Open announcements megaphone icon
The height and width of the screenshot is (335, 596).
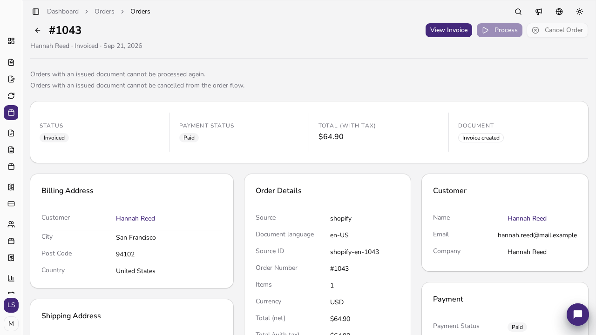pos(539,12)
